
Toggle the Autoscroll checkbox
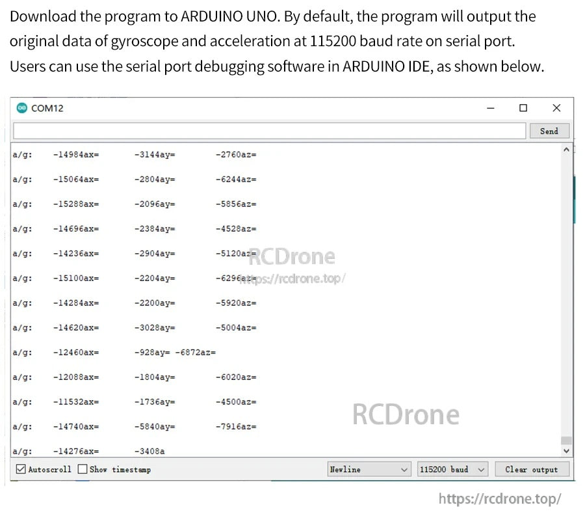21,469
